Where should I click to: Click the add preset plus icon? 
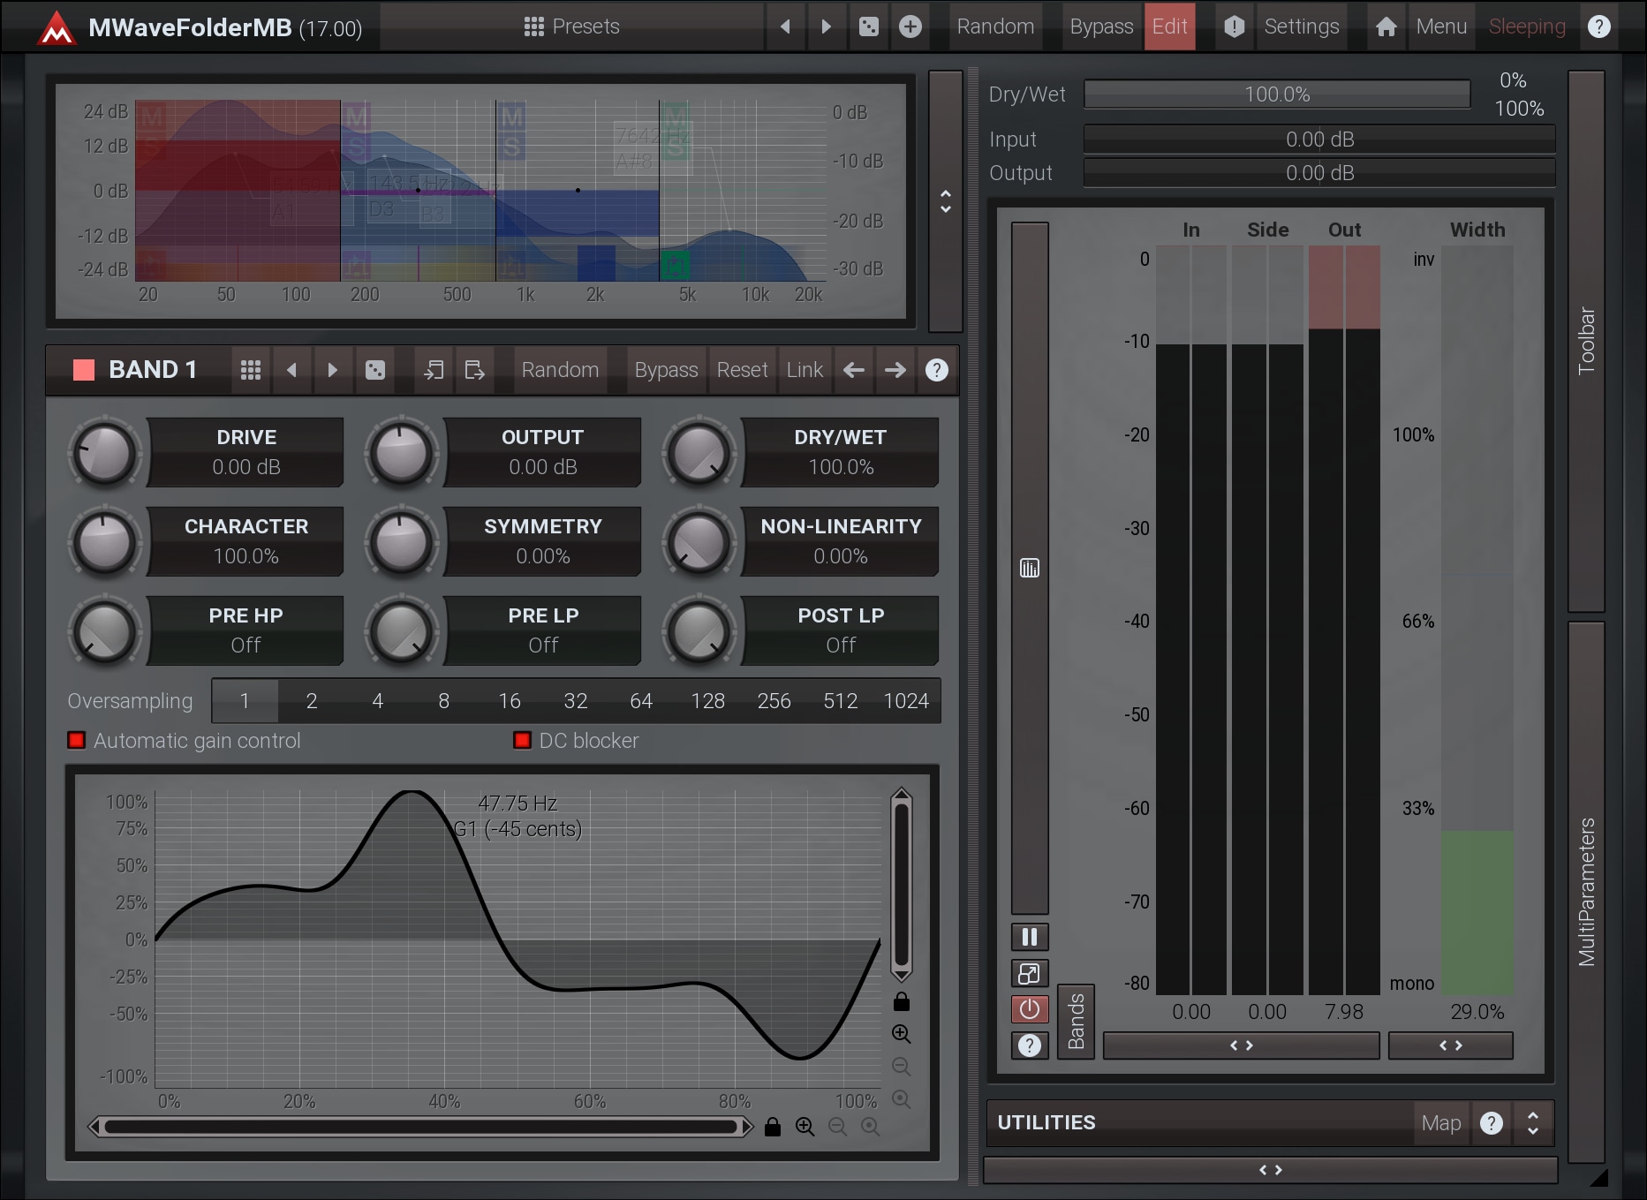[x=910, y=26]
